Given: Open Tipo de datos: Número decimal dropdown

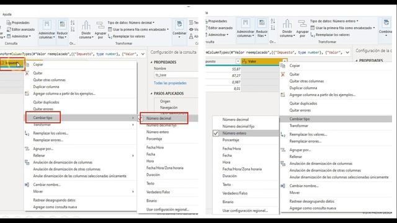Looking at the screenshot, I should coord(131,23).
